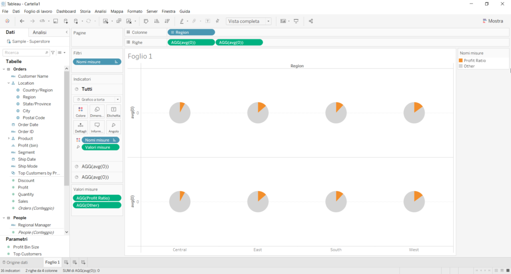The width and height of the screenshot is (511, 274).
Task: Collapse the data pane with the arrow
Action: (x=66, y=32)
